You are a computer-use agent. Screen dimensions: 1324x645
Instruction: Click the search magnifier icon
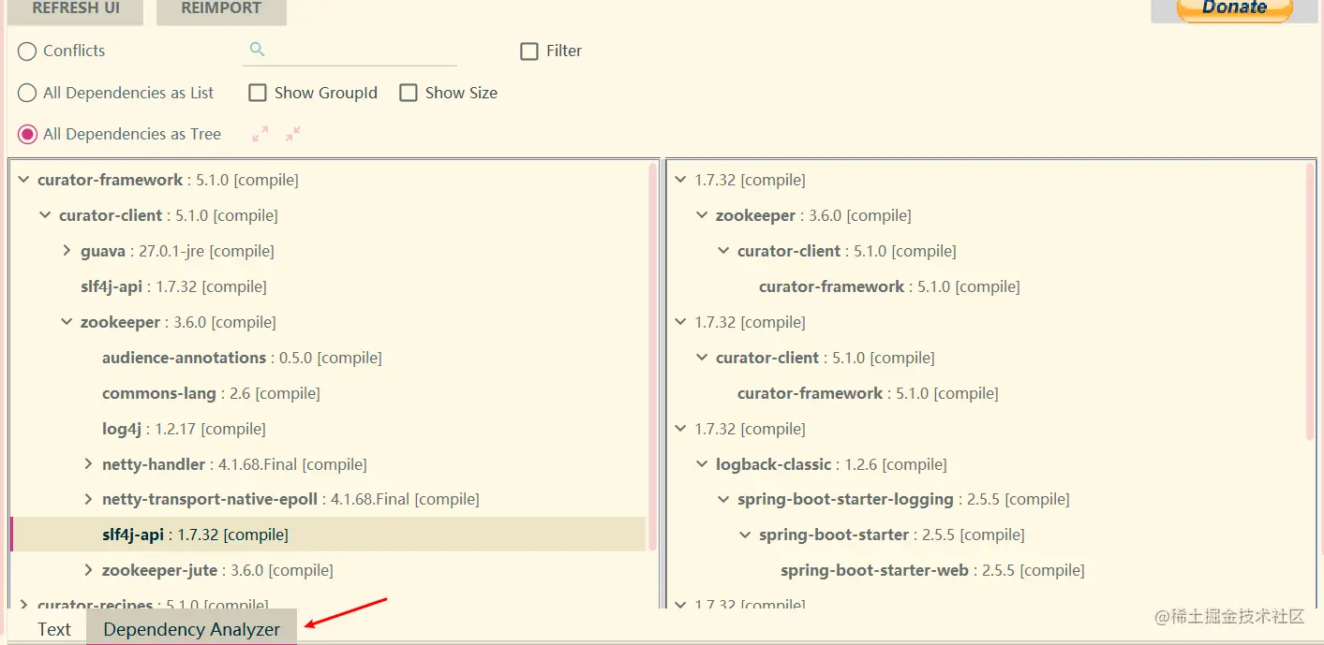[x=258, y=50]
